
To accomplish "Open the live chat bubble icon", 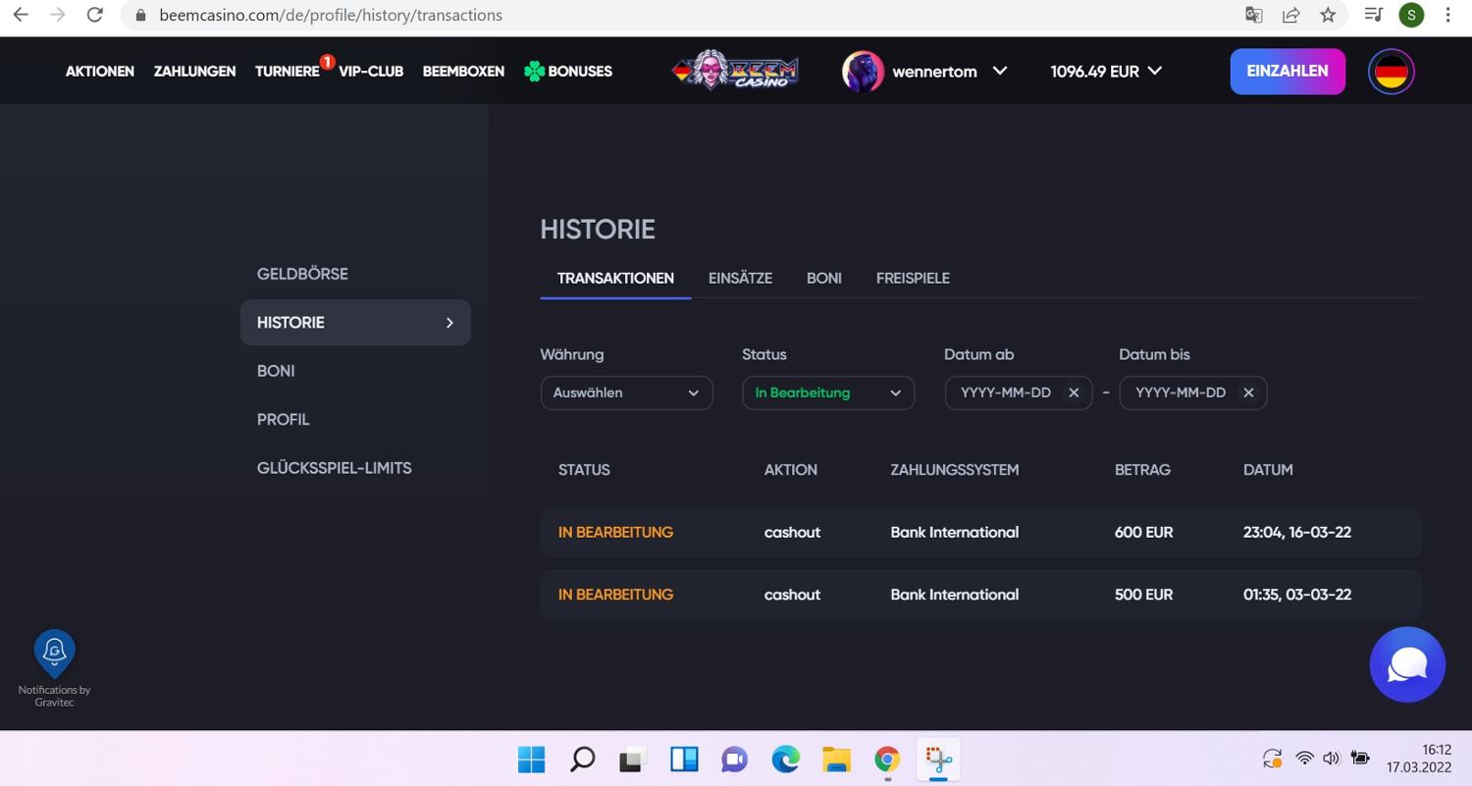I will (x=1407, y=665).
